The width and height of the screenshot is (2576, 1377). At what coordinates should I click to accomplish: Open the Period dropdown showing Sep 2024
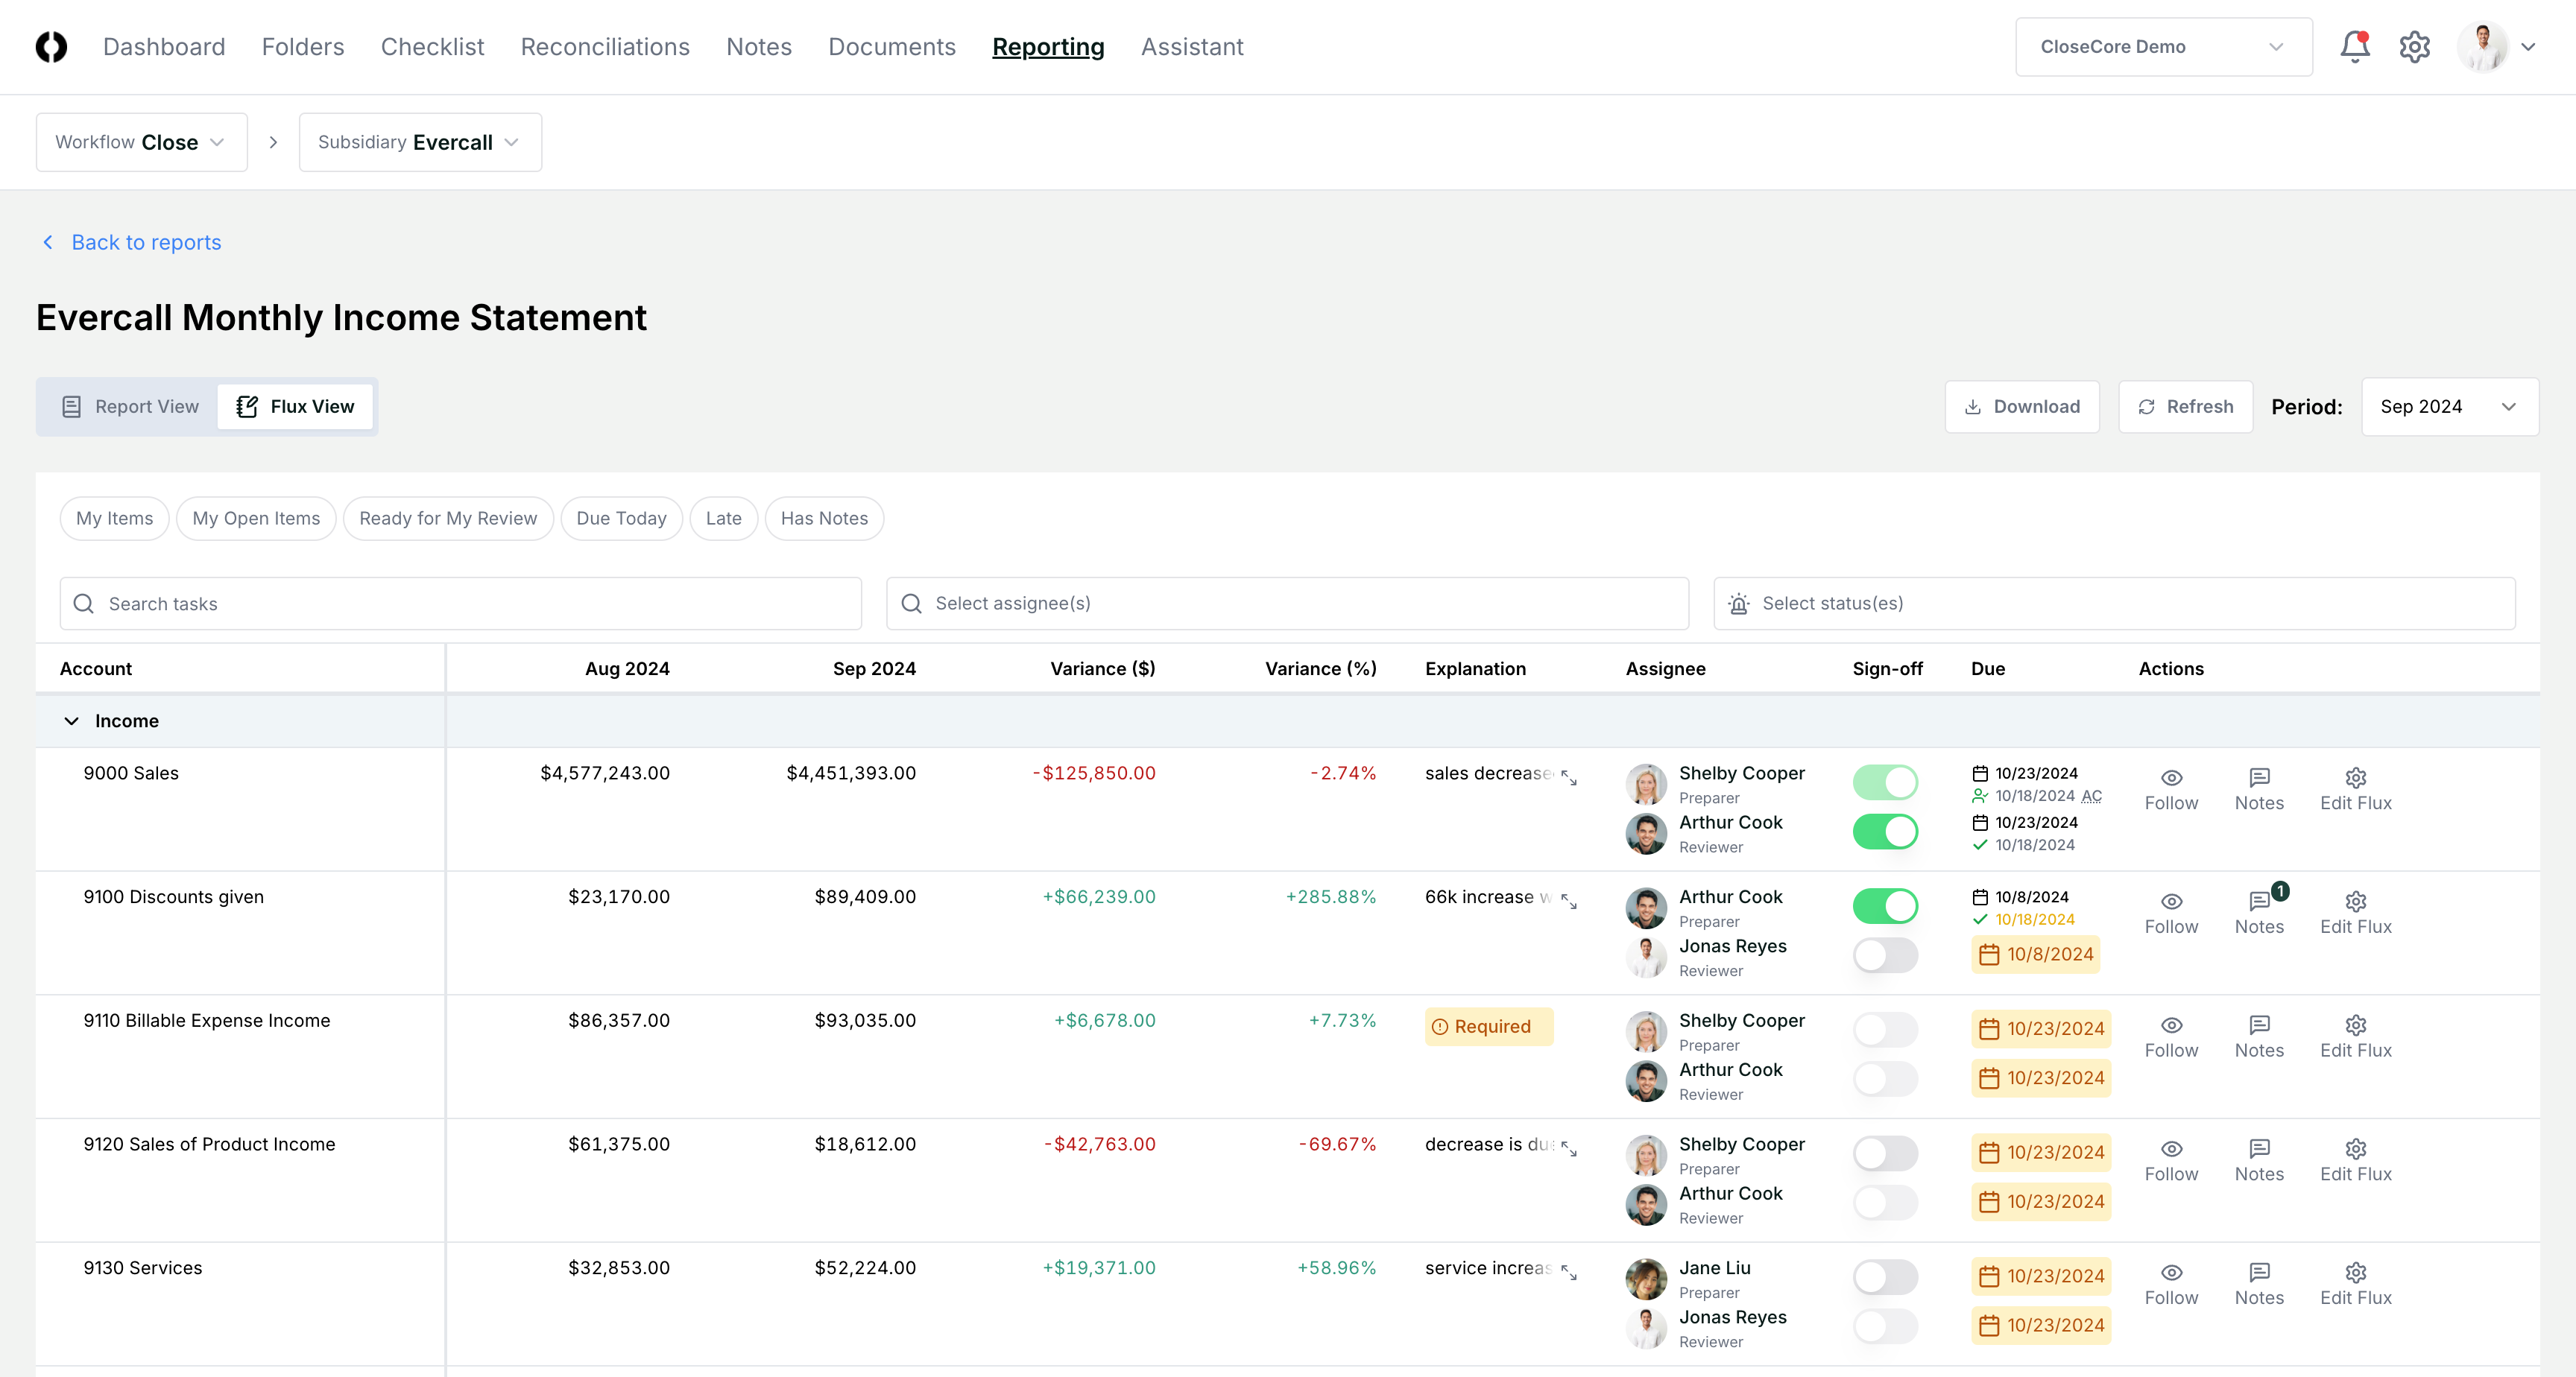pos(2449,406)
